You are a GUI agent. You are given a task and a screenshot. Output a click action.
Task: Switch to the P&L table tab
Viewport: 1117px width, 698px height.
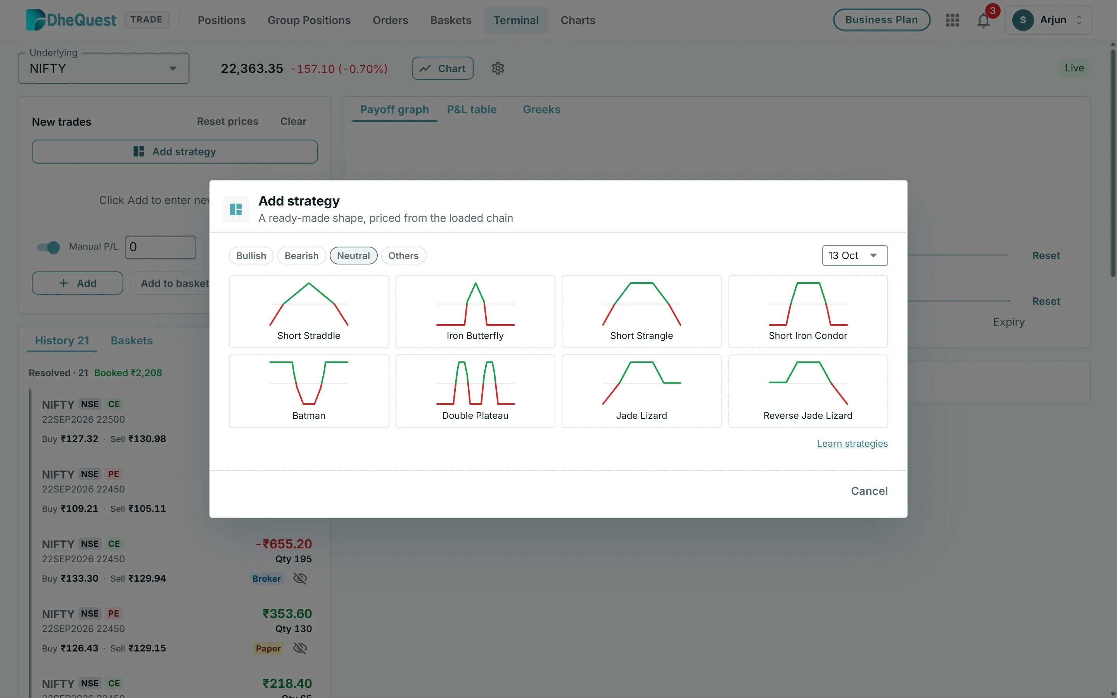471,109
